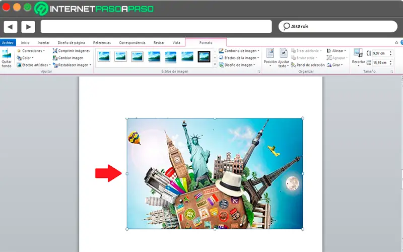Select the fifth image style with reflection
Image resolution: width=403 pixels, height=252 pixels.
point(171,56)
